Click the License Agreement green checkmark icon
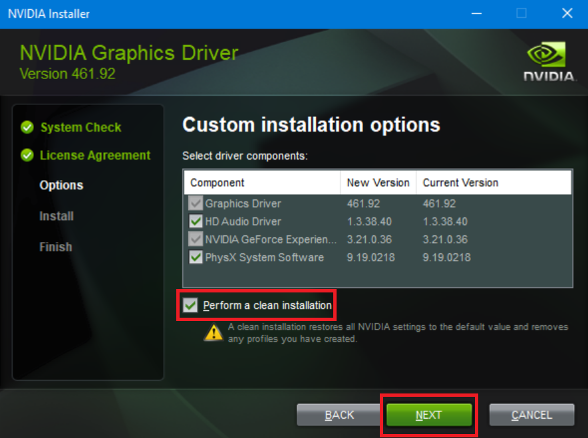Viewport: 588px width, 438px height. point(27,156)
